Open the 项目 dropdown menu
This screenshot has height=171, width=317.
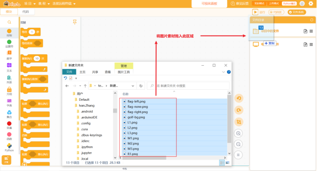[30, 4]
